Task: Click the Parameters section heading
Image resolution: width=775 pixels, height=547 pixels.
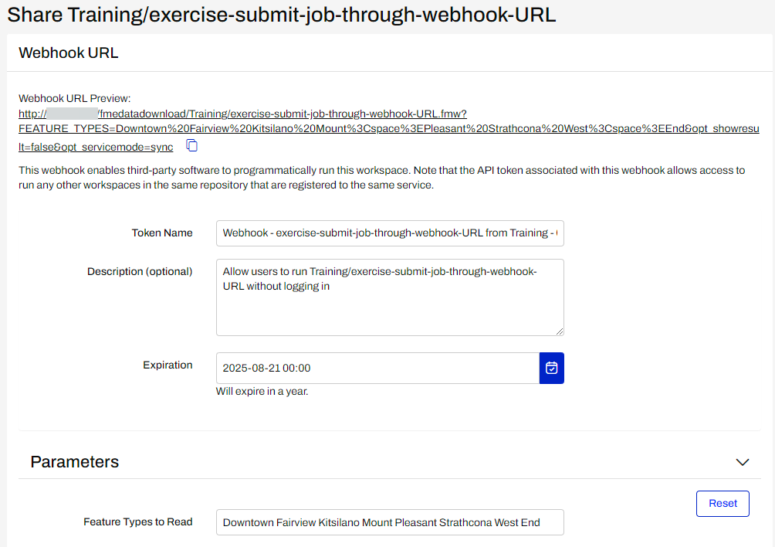Action: [x=75, y=462]
